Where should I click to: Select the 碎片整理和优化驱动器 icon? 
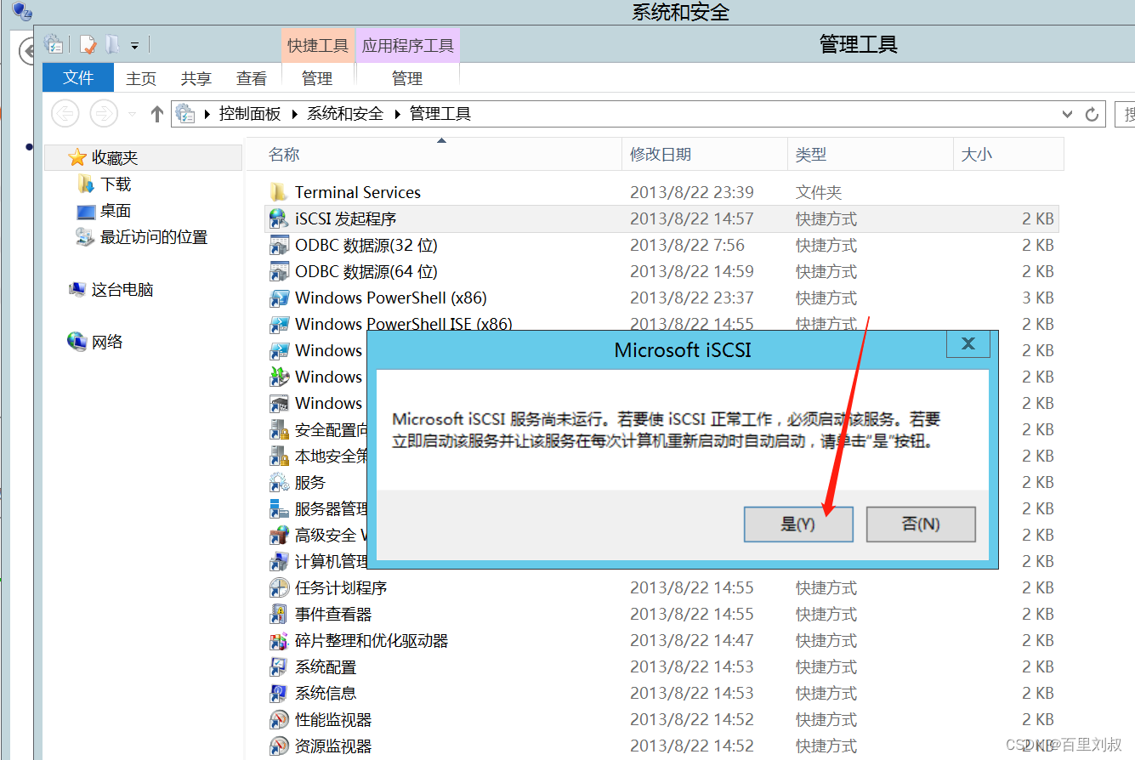pos(279,640)
